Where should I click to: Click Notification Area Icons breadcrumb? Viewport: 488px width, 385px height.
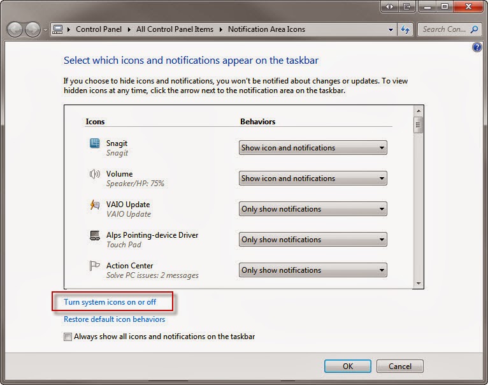pos(266,29)
